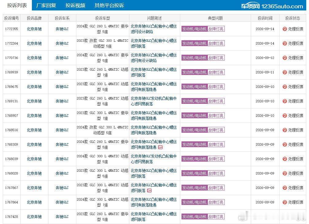The image size is (309, 224).
Task: Click status icon for complaint 1768028
Action: 284,173
